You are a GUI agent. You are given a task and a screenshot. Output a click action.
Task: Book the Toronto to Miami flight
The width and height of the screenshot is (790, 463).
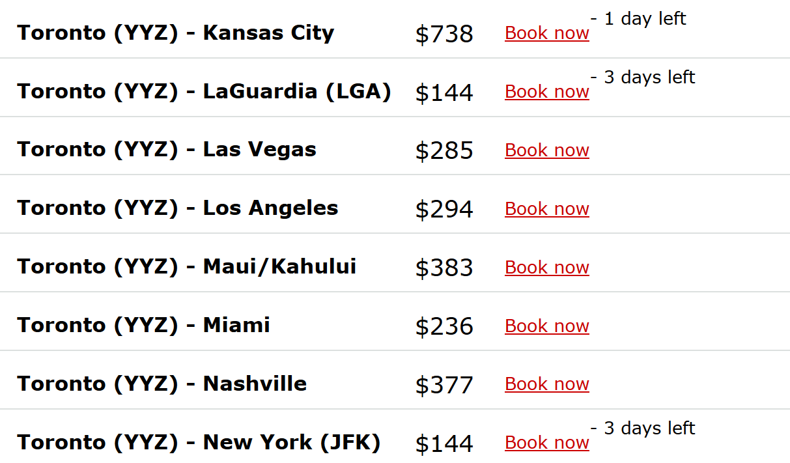tap(546, 326)
